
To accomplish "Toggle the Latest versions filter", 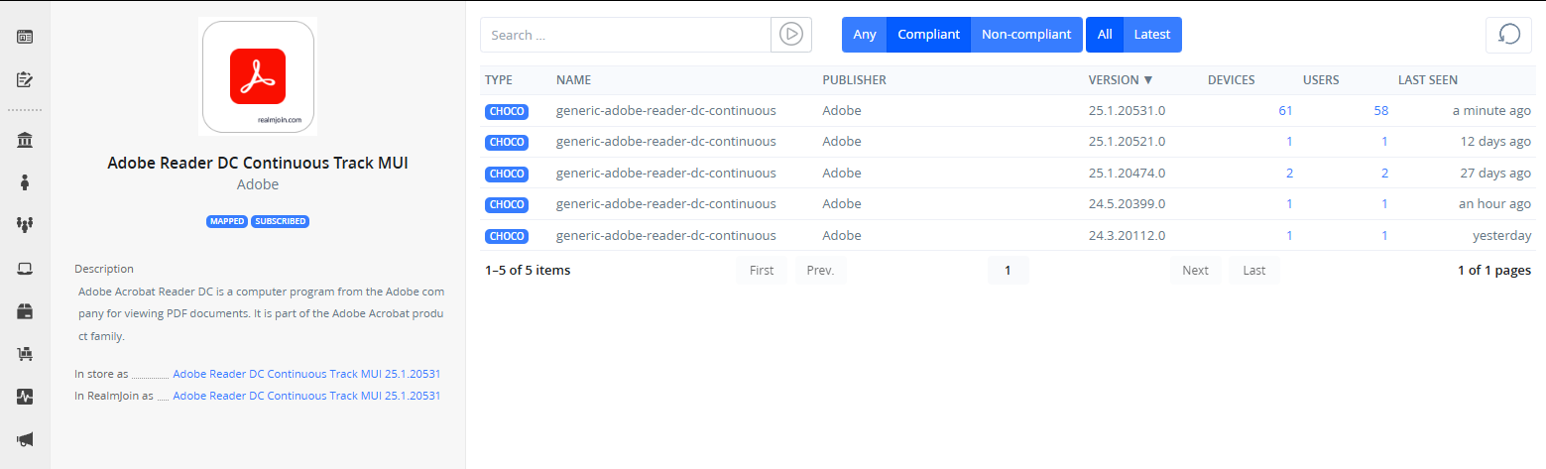I will pyautogui.click(x=1151, y=35).
